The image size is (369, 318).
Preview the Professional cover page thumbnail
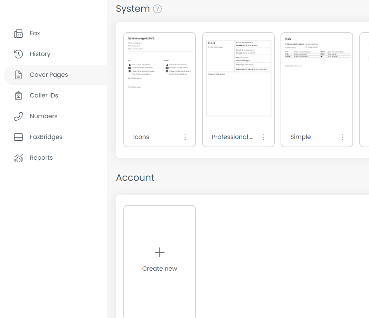point(238,80)
